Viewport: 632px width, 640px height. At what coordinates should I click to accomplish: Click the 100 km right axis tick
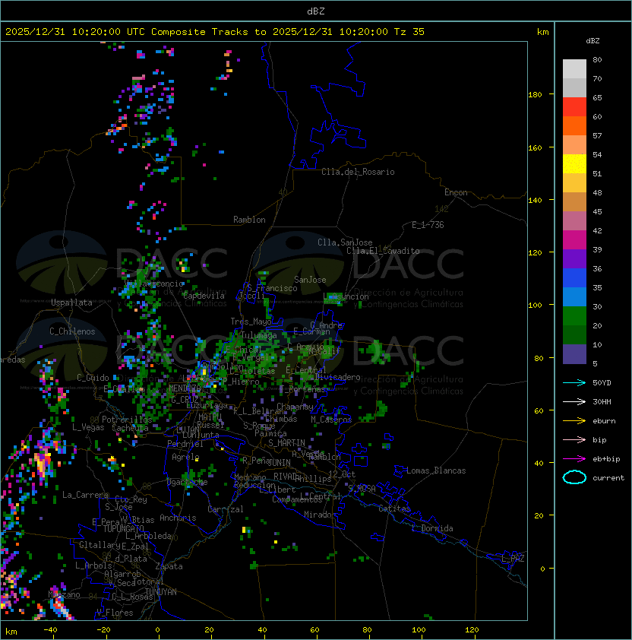[x=535, y=306]
